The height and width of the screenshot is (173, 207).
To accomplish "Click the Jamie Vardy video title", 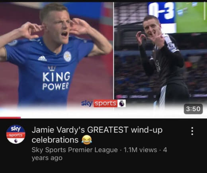I will point(97,135).
